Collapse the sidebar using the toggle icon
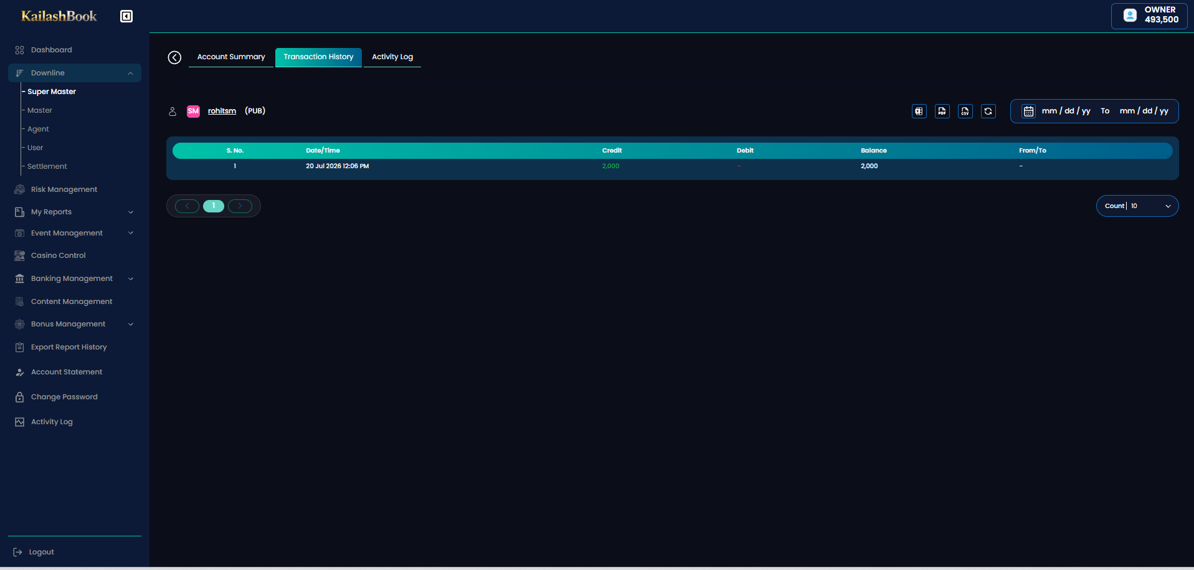Screen dimensions: 1194x570 (x=126, y=16)
